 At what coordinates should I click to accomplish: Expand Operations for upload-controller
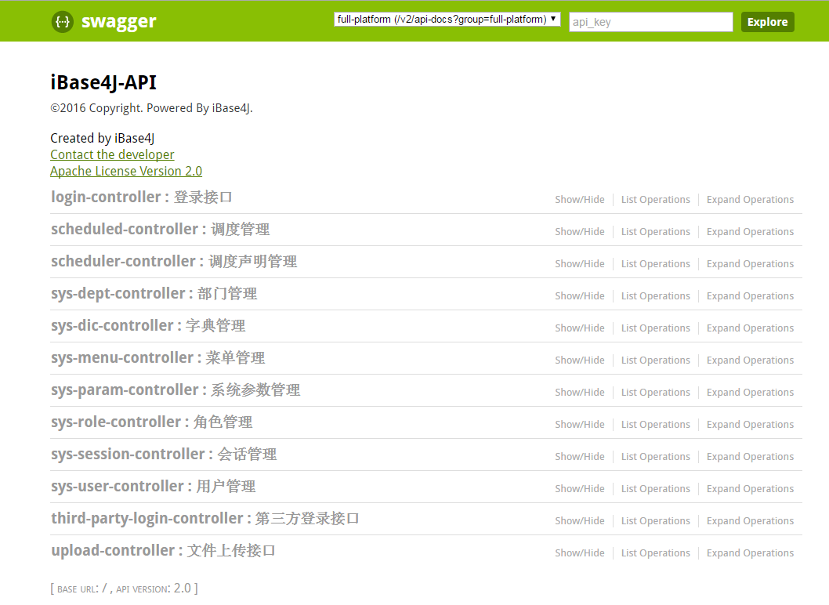pos(750,553)
